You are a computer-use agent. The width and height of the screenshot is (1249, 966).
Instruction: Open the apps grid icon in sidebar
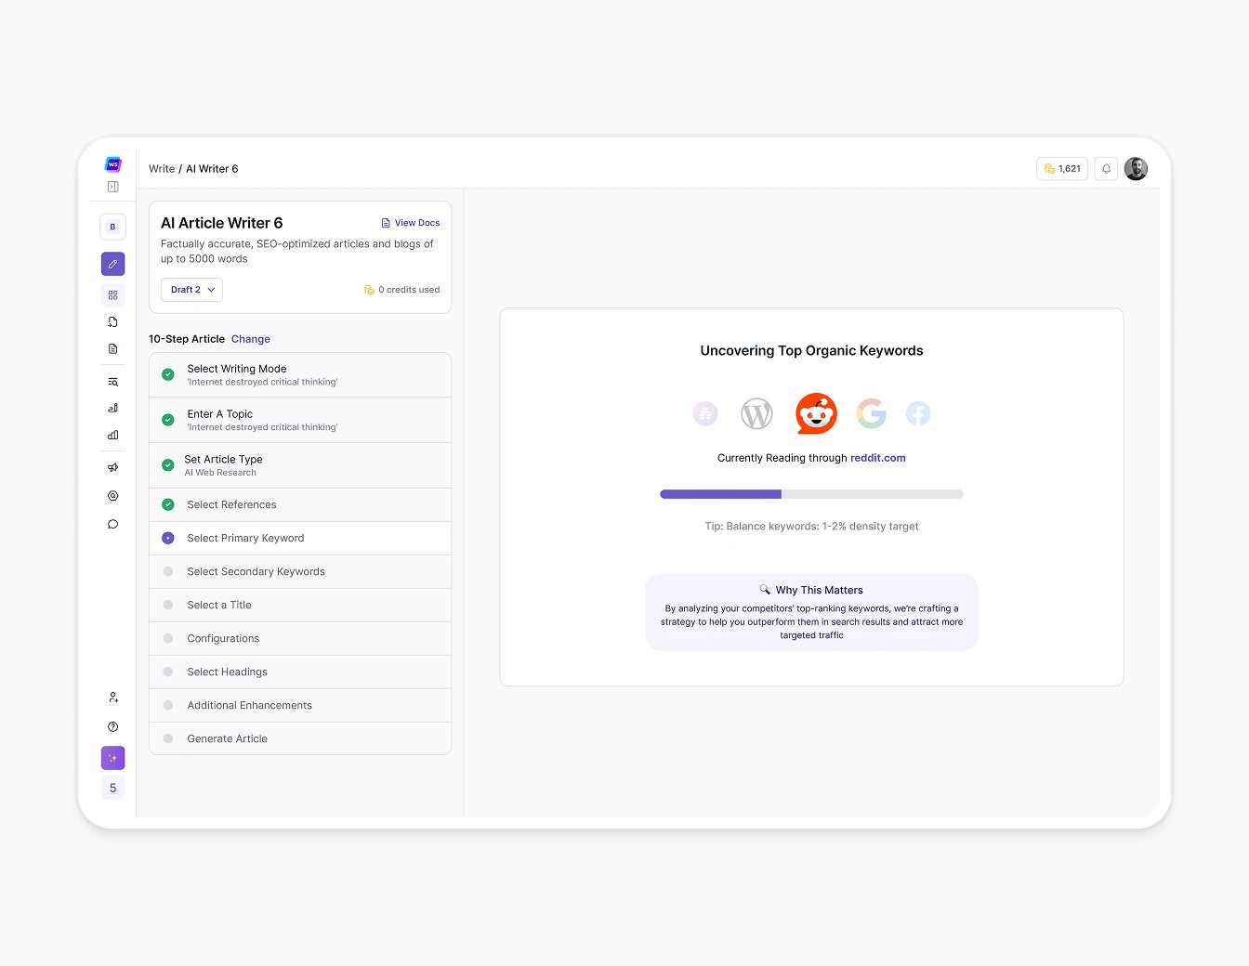click(x=112, y=294)
